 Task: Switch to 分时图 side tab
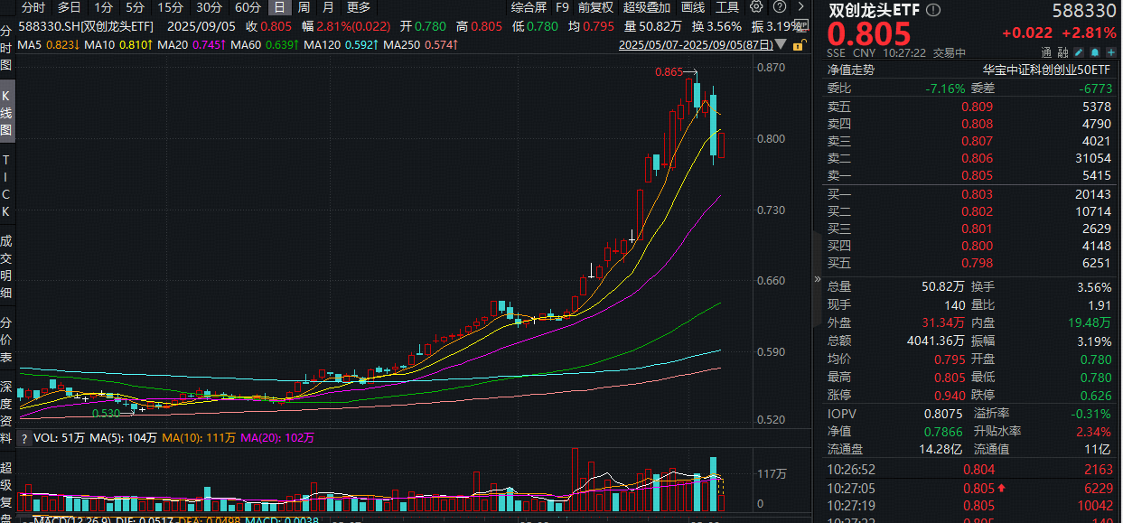click(x=6, y=47)
